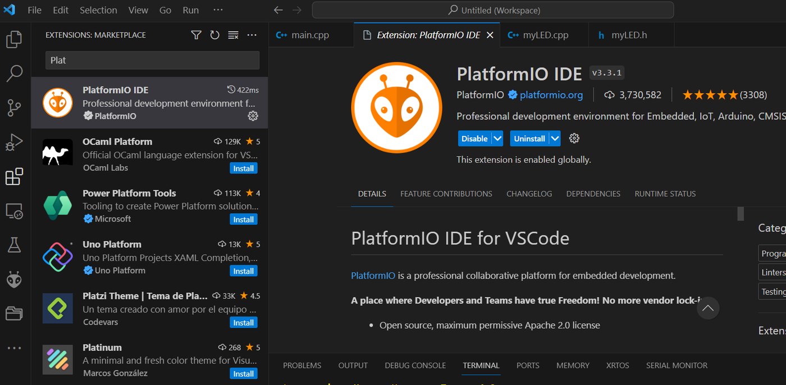Screen dimensions: 786x385
Task: Click the PlatformIO large logo image
Action: (x=396, y=108)
